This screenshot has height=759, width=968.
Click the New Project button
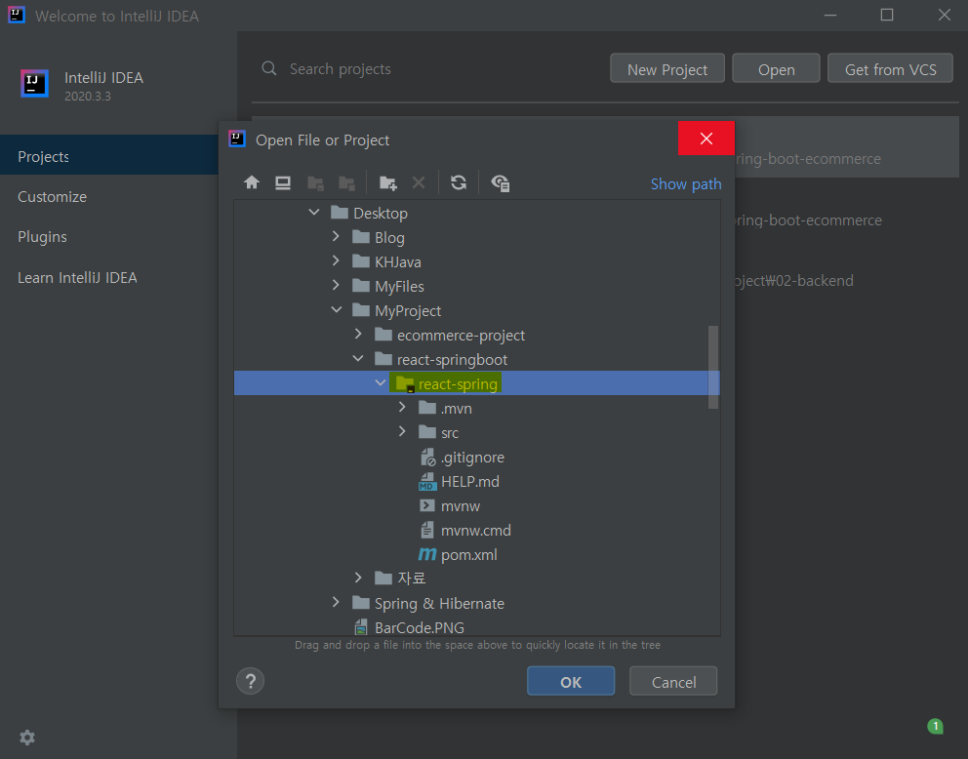pos(667,68)
